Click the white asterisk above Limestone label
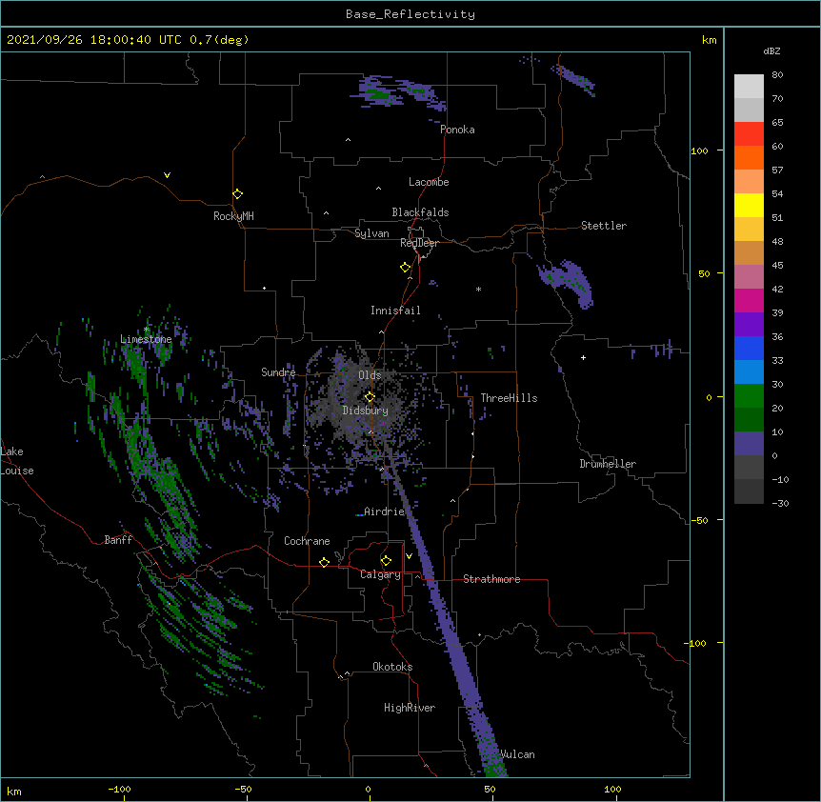Viewport: 821px width, 802px height. click(x=146, y=330)
